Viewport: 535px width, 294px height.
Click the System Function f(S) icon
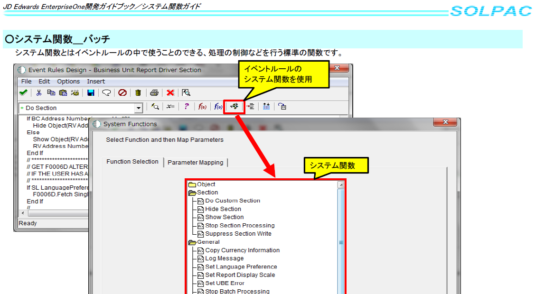coord(218,107)
